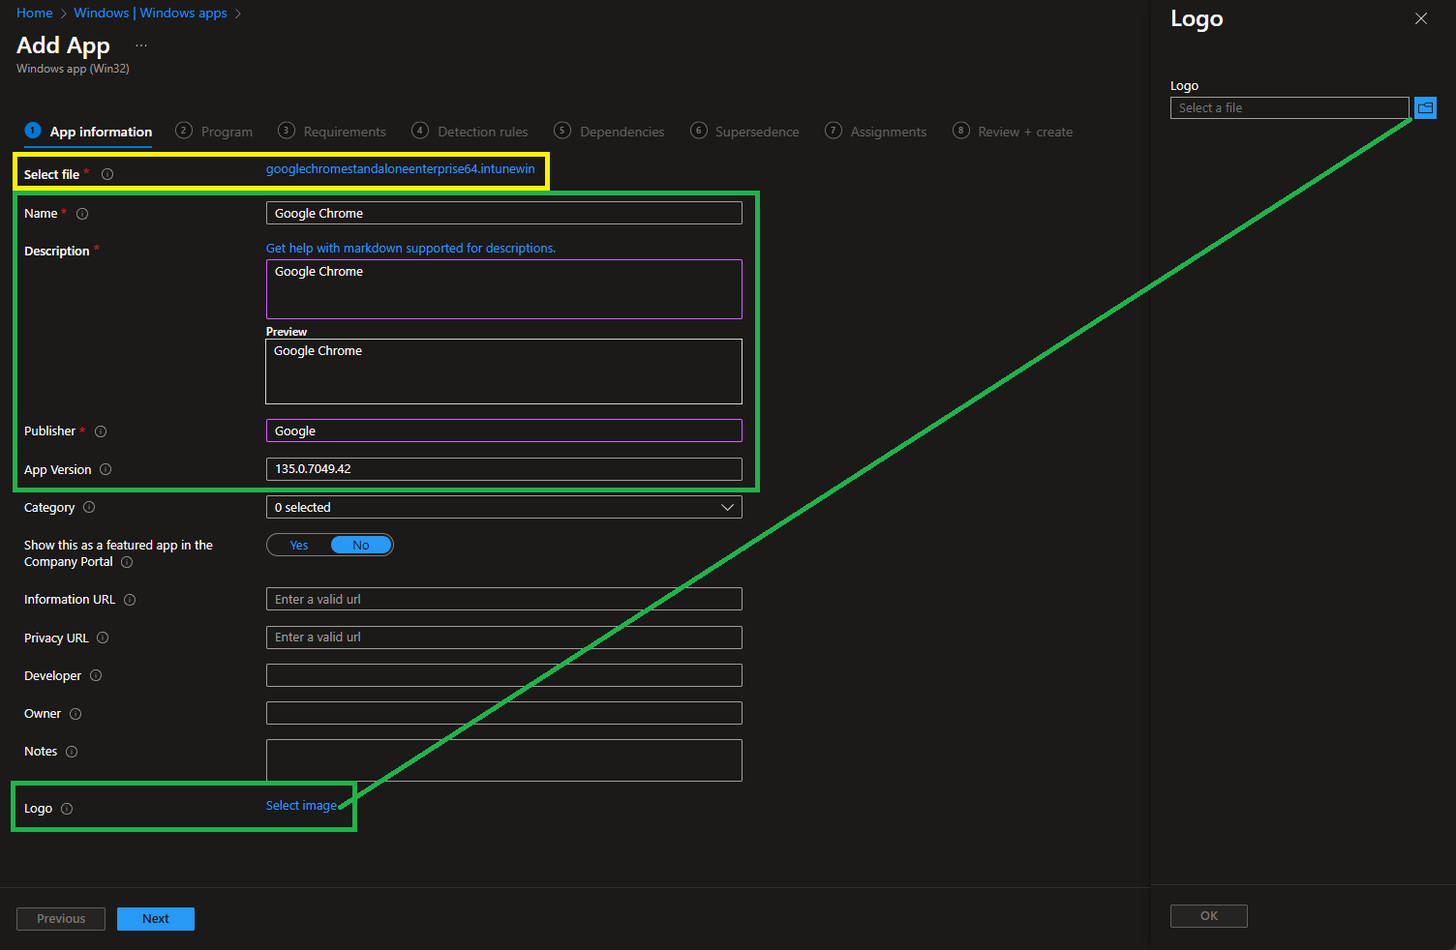Expand the Category dropdown
Viewport: 1456px width, 950px height.
(x=503, y=507)
